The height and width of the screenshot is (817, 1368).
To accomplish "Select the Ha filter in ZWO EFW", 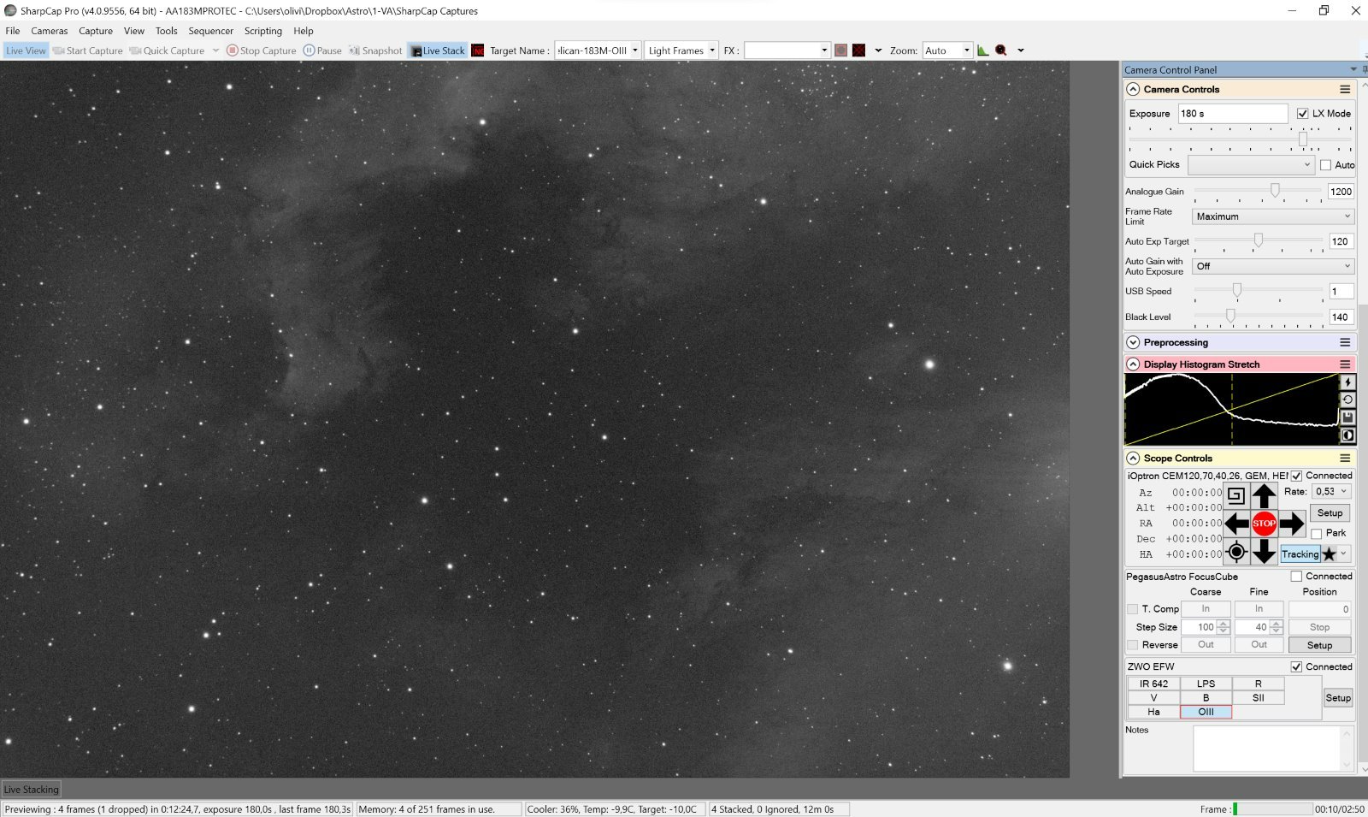I will [x=1153, y=712].
